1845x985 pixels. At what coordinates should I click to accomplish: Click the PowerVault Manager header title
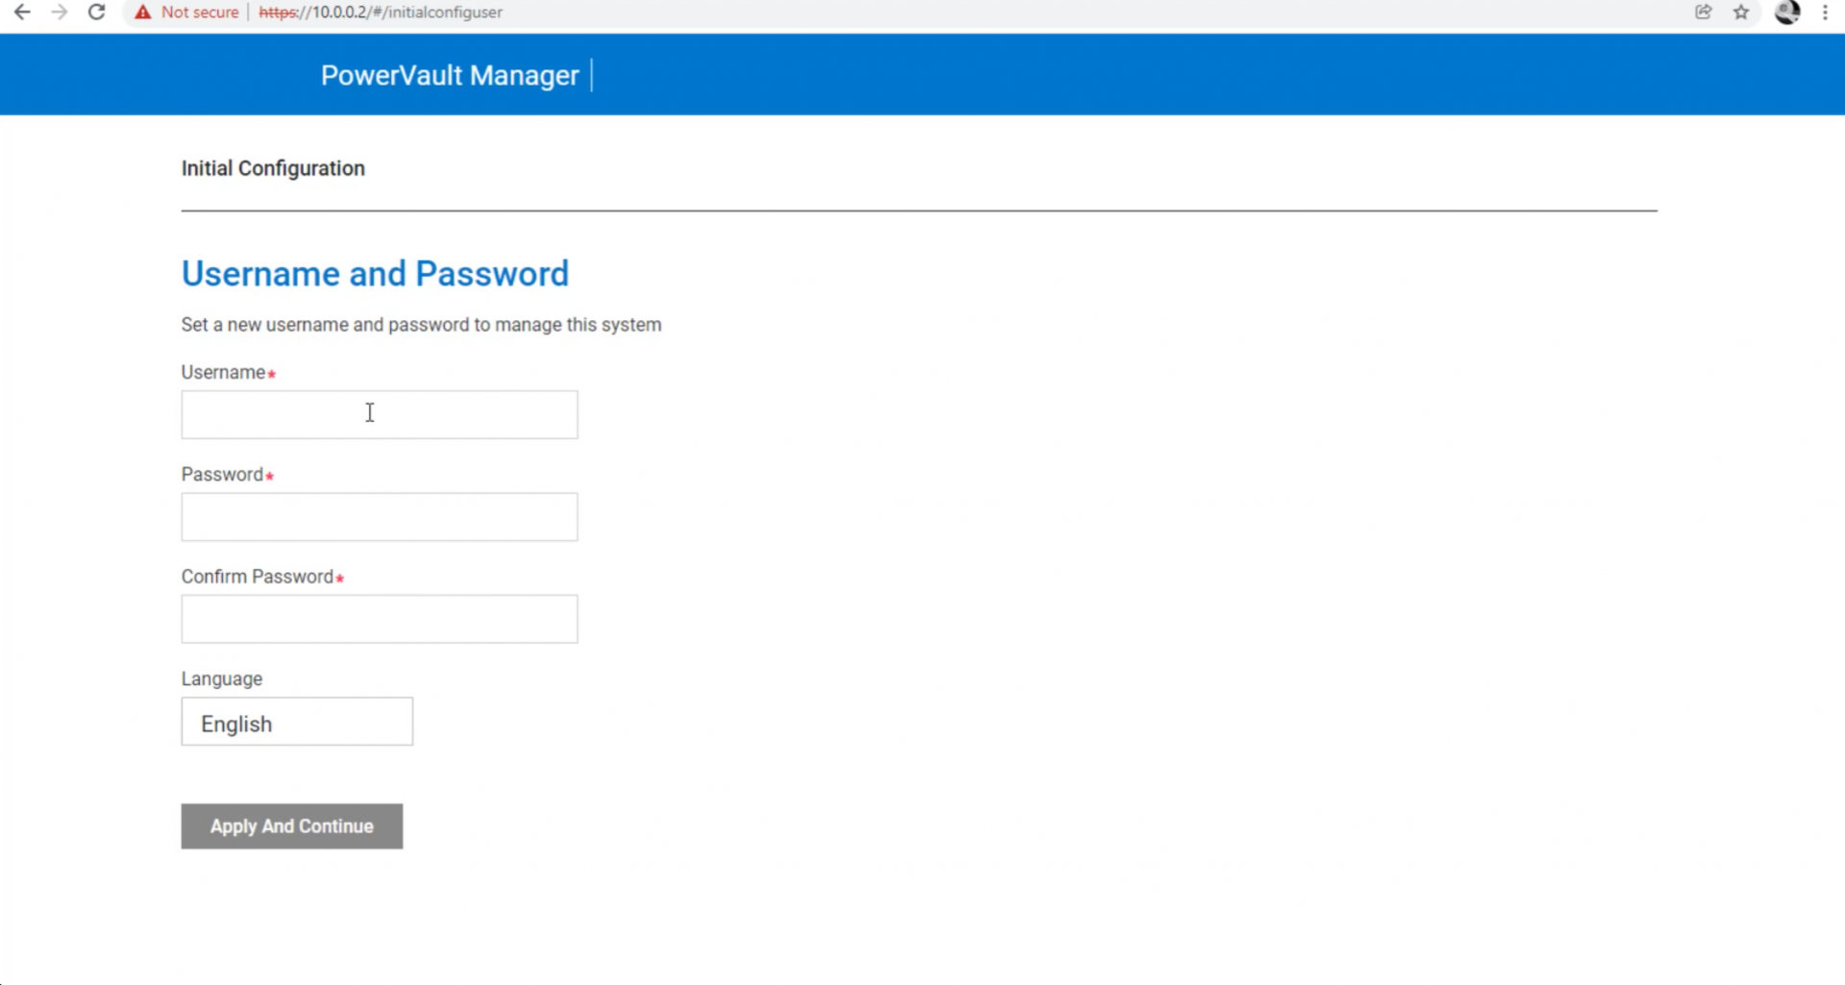tap(450, 75)
